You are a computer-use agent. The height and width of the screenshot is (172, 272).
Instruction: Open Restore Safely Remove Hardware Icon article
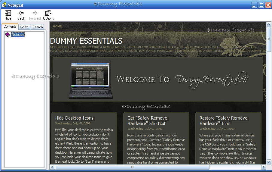click(x=223, y=121)
